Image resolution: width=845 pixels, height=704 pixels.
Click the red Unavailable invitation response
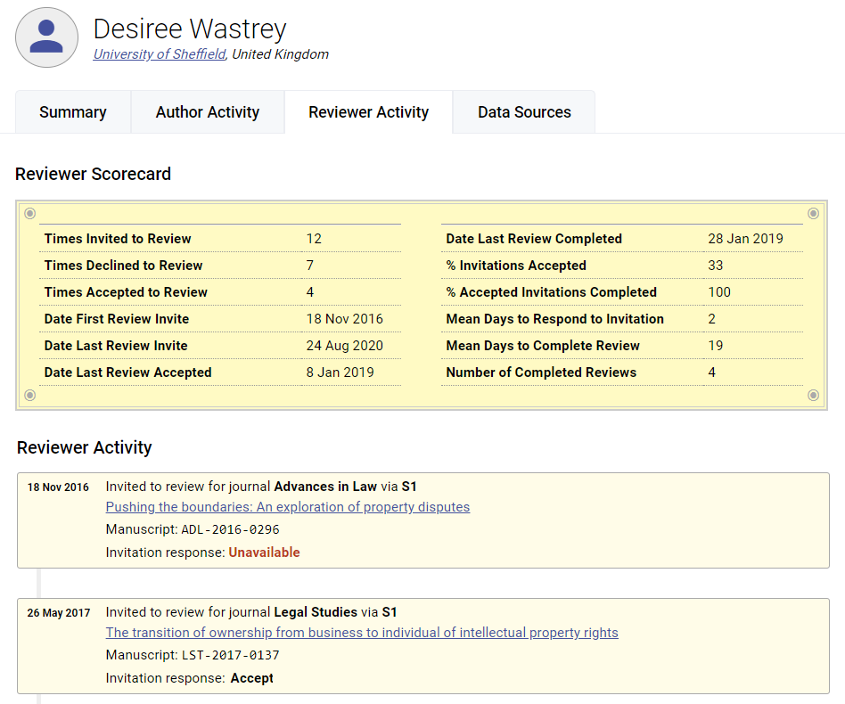click(264, 553)
